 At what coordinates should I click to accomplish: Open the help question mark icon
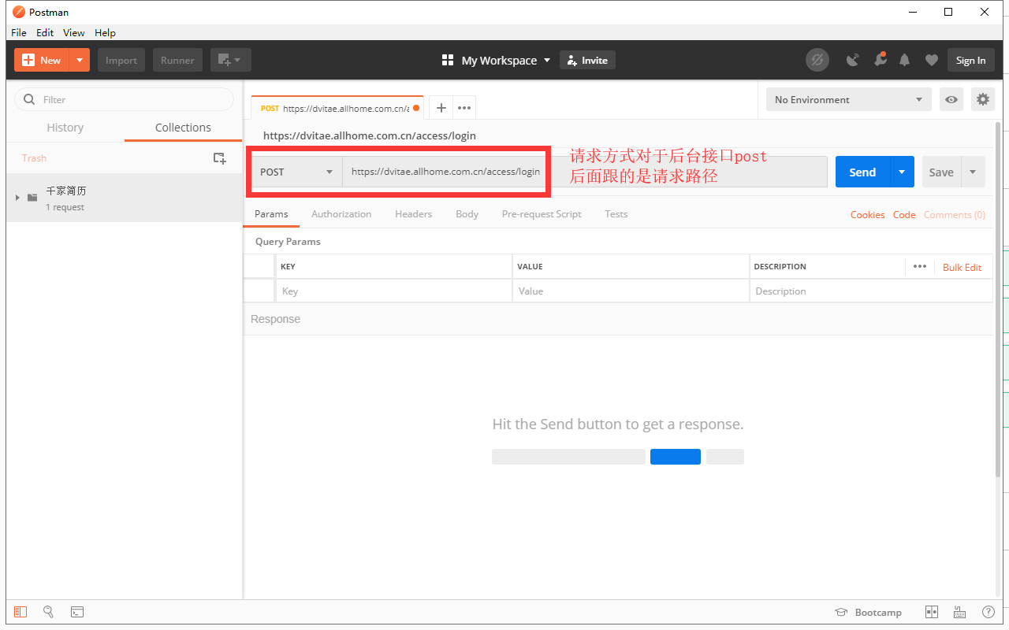point(988,612)
